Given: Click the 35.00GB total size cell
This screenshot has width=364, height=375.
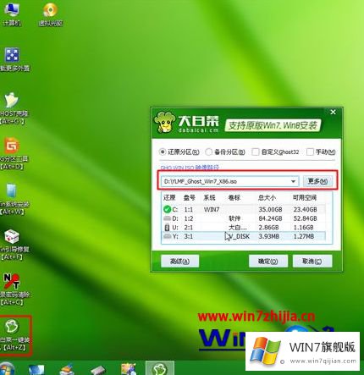Looking at the screenshot, I should [270, 209].
